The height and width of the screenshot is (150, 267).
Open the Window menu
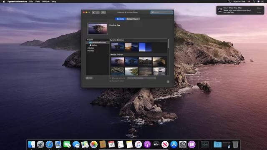point(46,2)
